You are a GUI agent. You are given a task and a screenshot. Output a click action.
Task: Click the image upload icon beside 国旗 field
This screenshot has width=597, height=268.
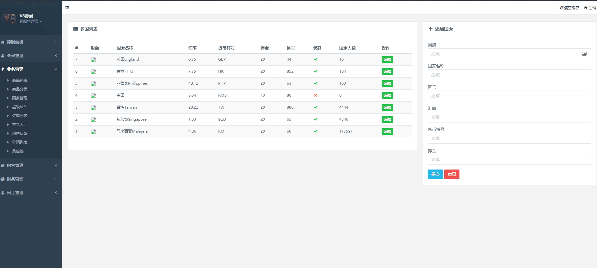pyautogui.click(x=584, y=54)
